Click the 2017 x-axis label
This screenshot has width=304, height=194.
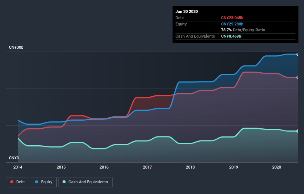pos(147,167)
